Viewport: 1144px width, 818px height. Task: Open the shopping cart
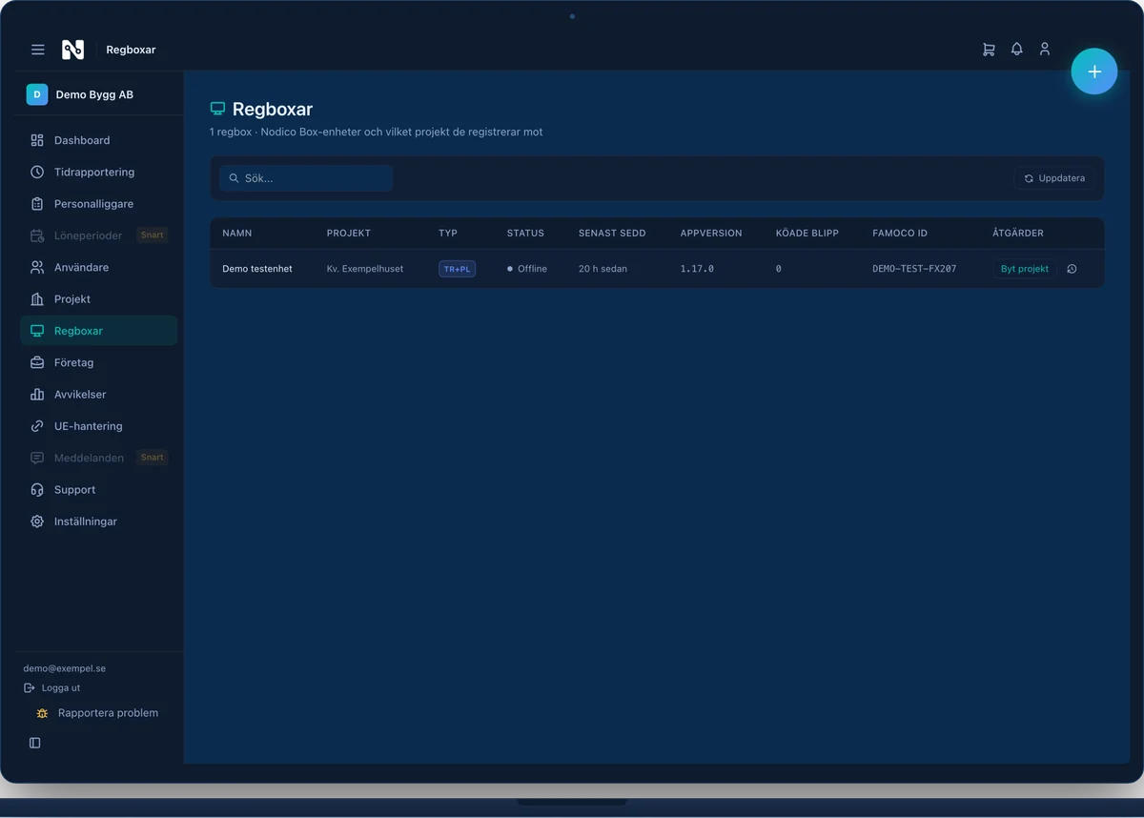point(989,49)
